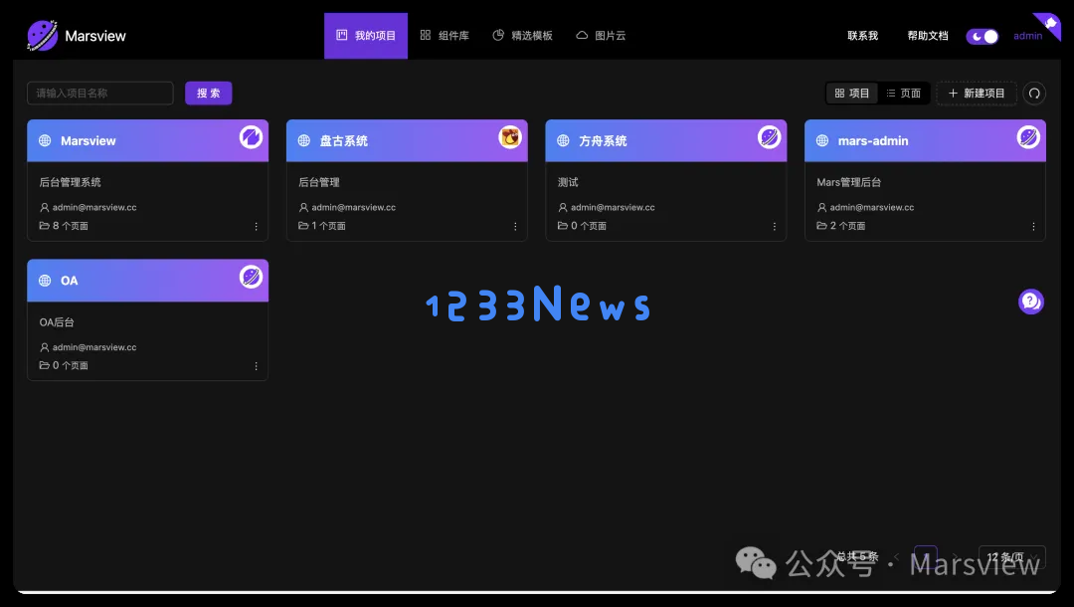Click globe icon on 盘古系统 card

click(304, 140)
